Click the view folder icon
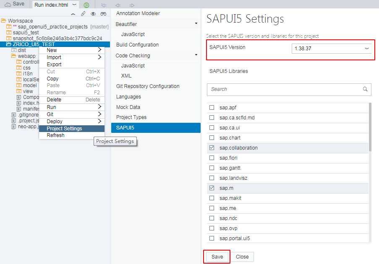379x264 pixels. (19, 91)
